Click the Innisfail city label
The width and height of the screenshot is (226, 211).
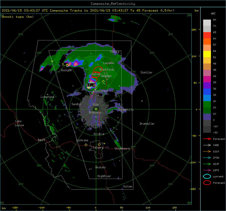[x=102, y=91]
